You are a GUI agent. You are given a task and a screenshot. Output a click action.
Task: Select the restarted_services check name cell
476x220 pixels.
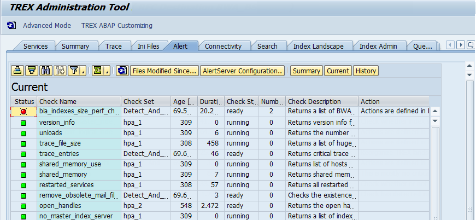click(x=79, y=185)
